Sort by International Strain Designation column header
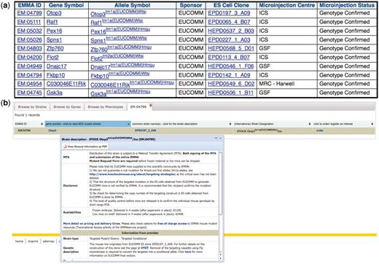The width and height of the screenshot is (379, 264). pyautogui.click(x=272, y=124)
